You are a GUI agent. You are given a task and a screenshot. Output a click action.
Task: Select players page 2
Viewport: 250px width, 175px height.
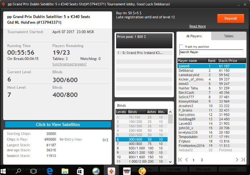202,160
